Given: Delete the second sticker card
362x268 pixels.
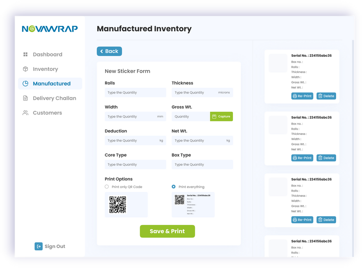Looking at the screenshot, I should (x=326, y=158).
